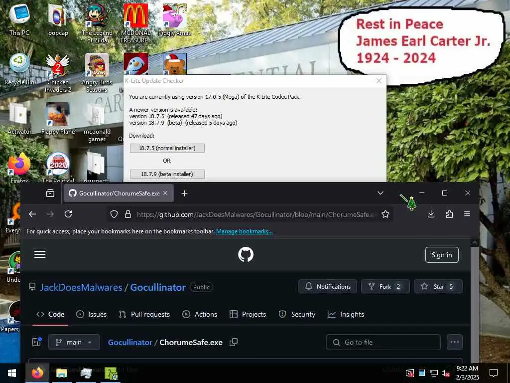
Task: Open Firefox View recent browsing button
Action: pos(50,193)
